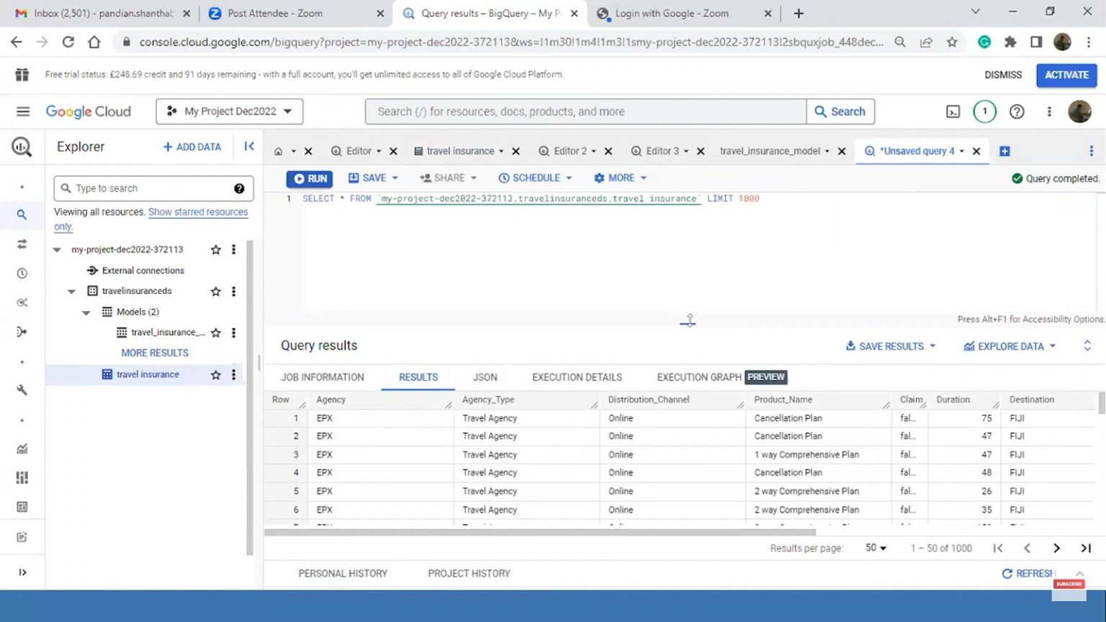Open the Google Cloud navigation menu

[22, 111]
